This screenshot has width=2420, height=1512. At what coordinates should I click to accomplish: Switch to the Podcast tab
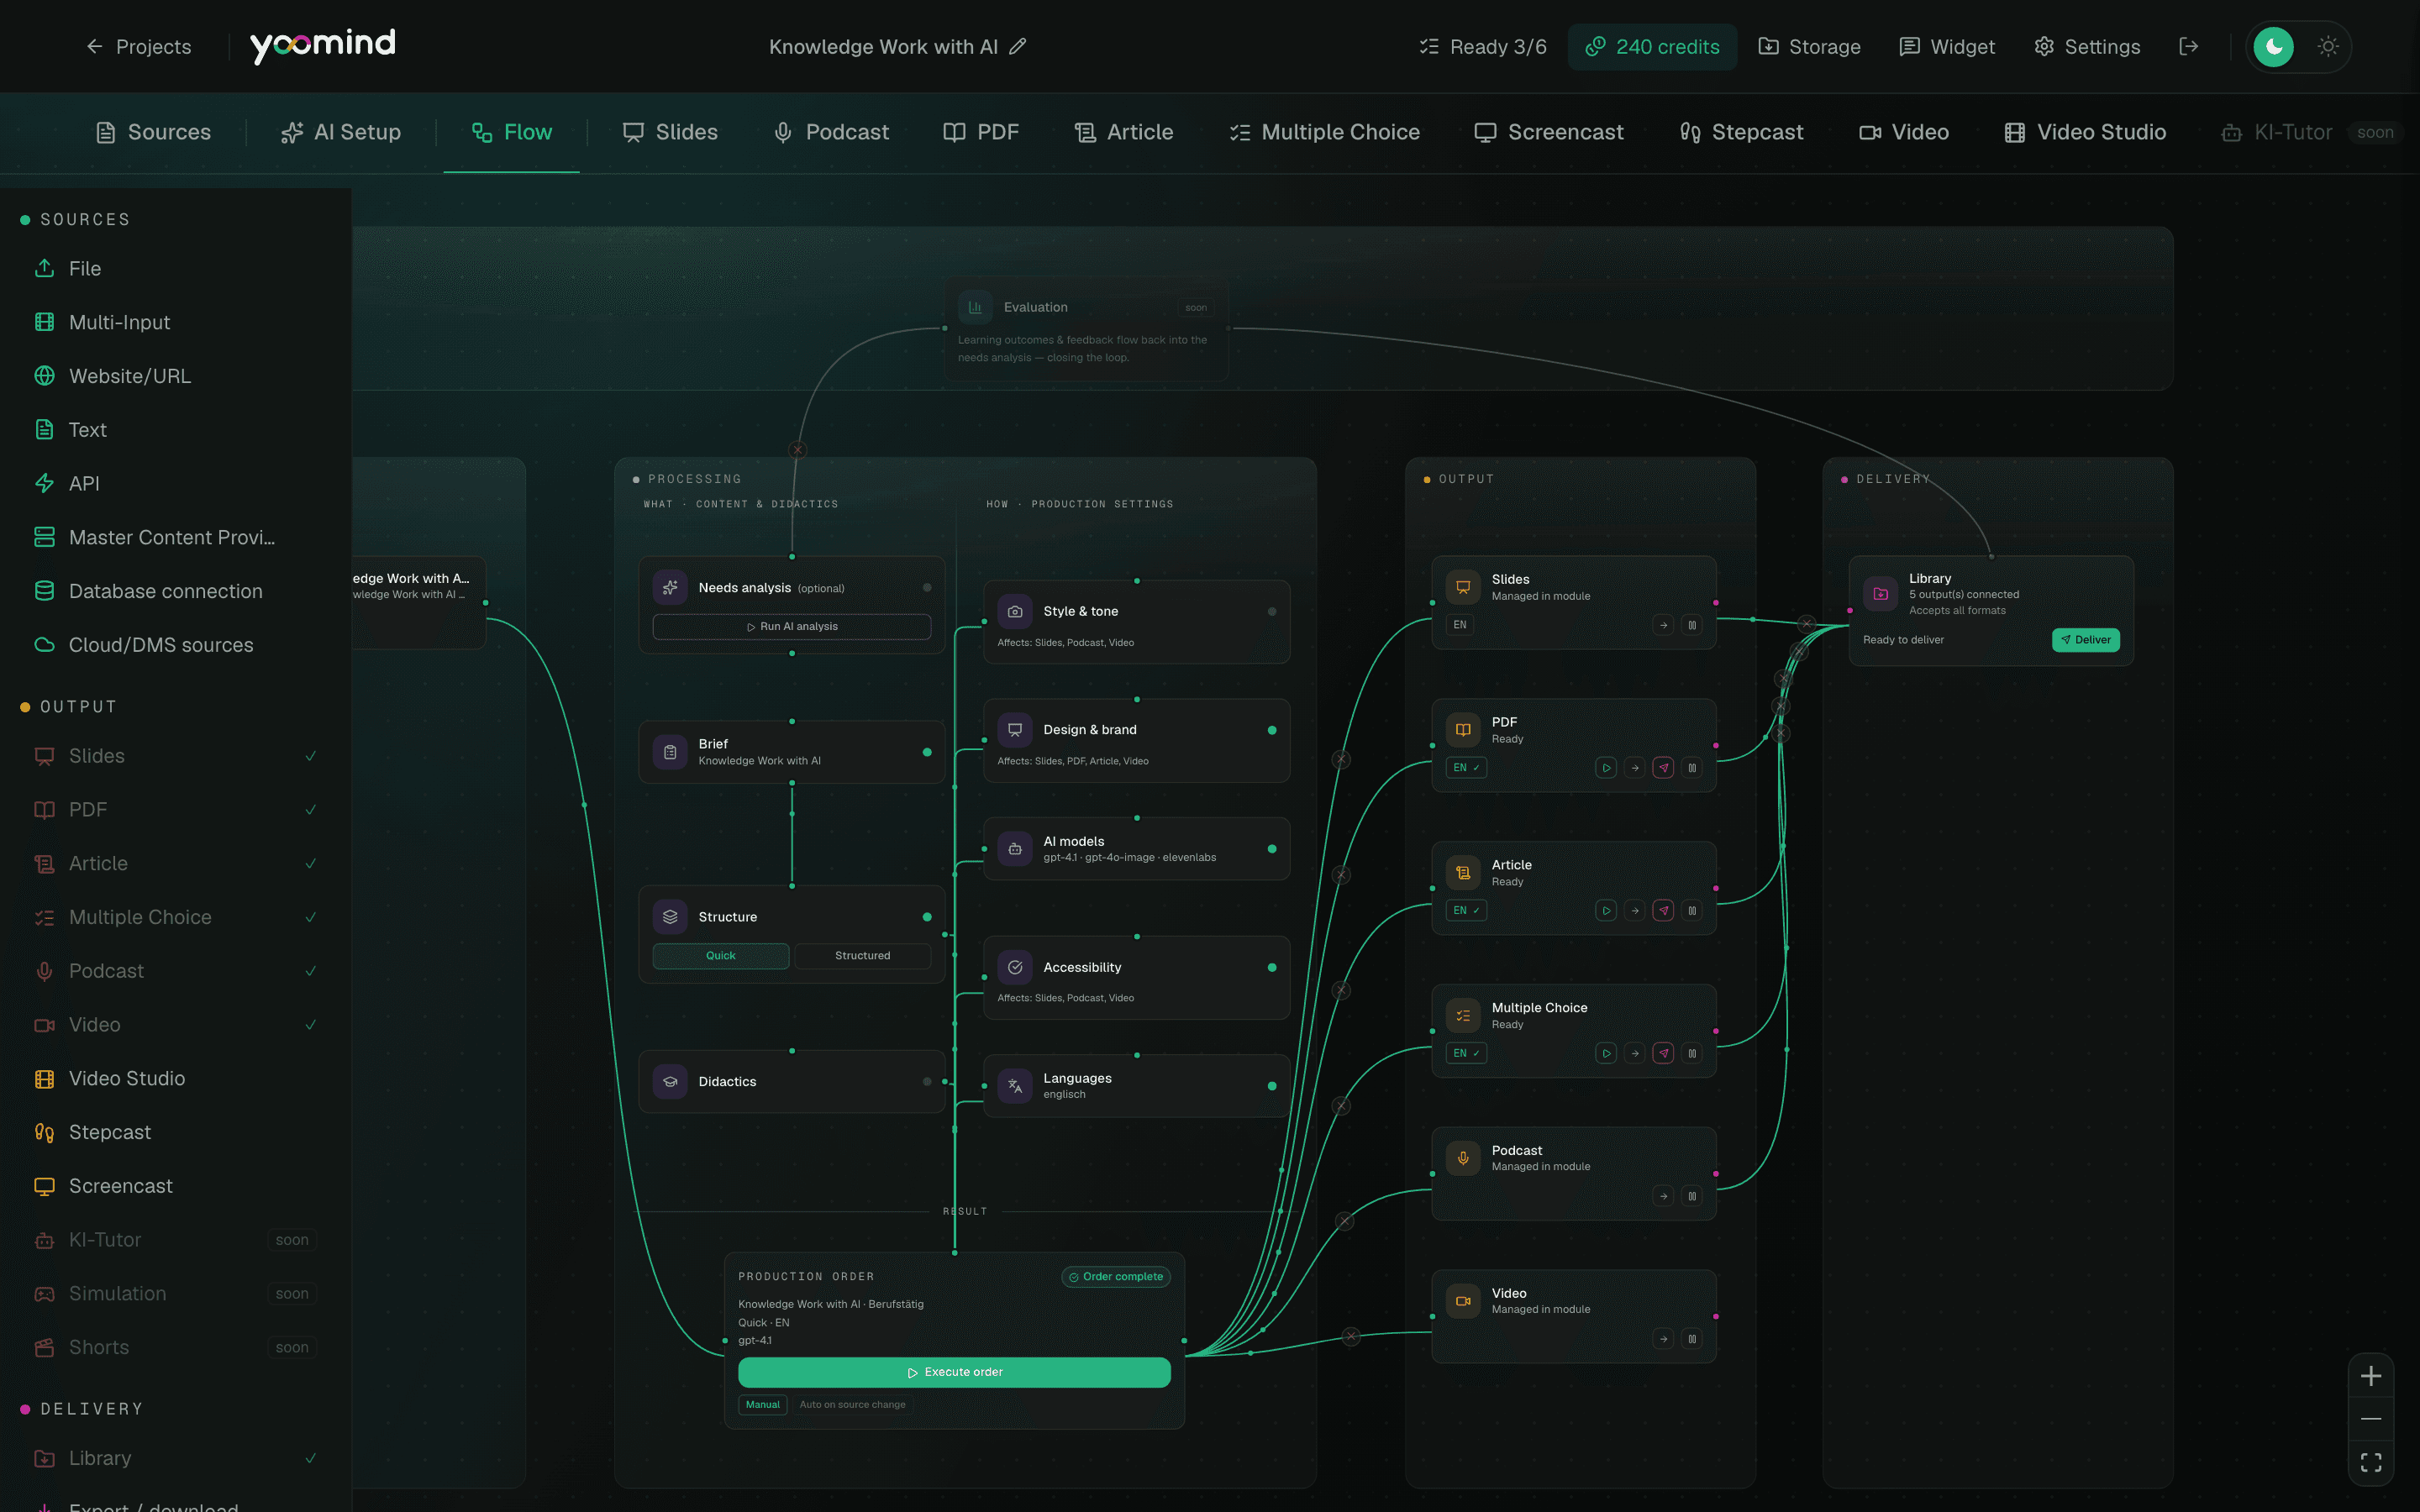point(831,132)
